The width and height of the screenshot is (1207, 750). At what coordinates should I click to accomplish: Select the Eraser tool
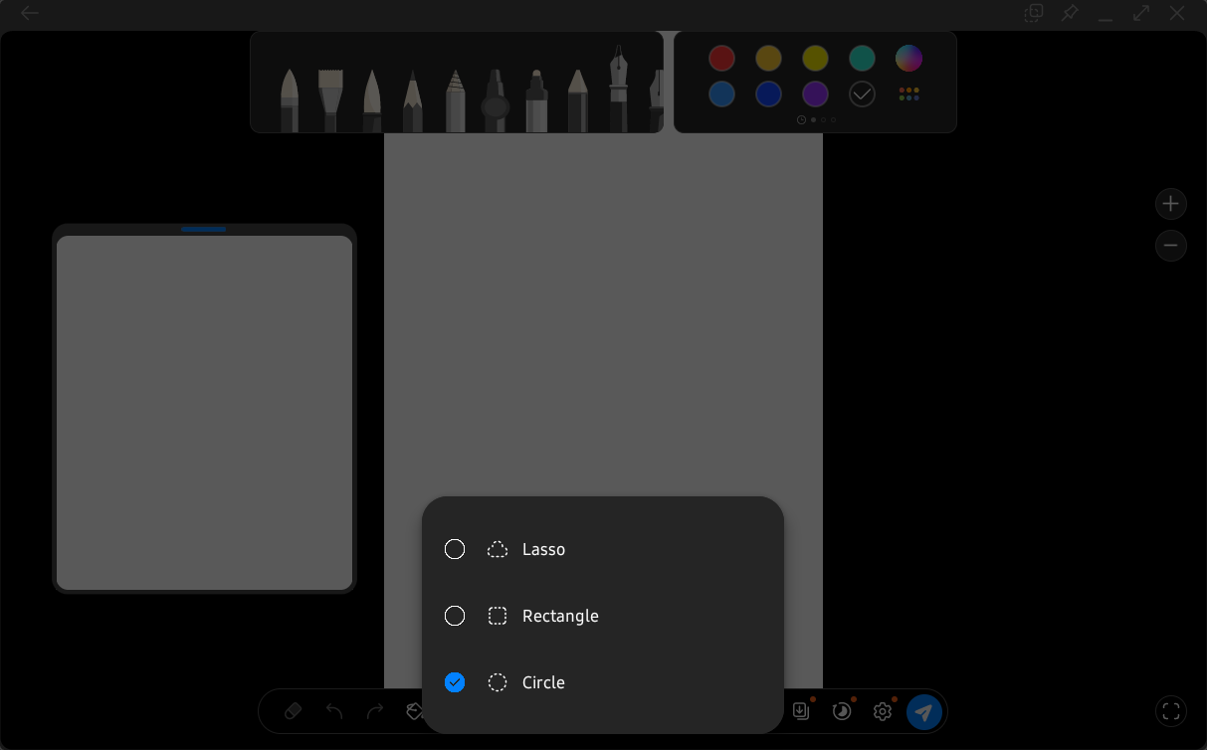293,711
